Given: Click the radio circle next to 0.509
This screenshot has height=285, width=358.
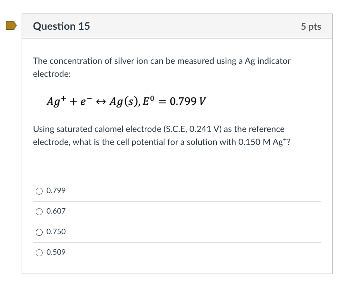Looking at the screenshot, I should pos(39,252).
